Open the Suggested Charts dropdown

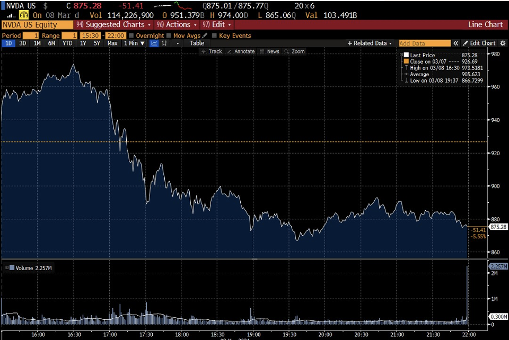[113, 25]
